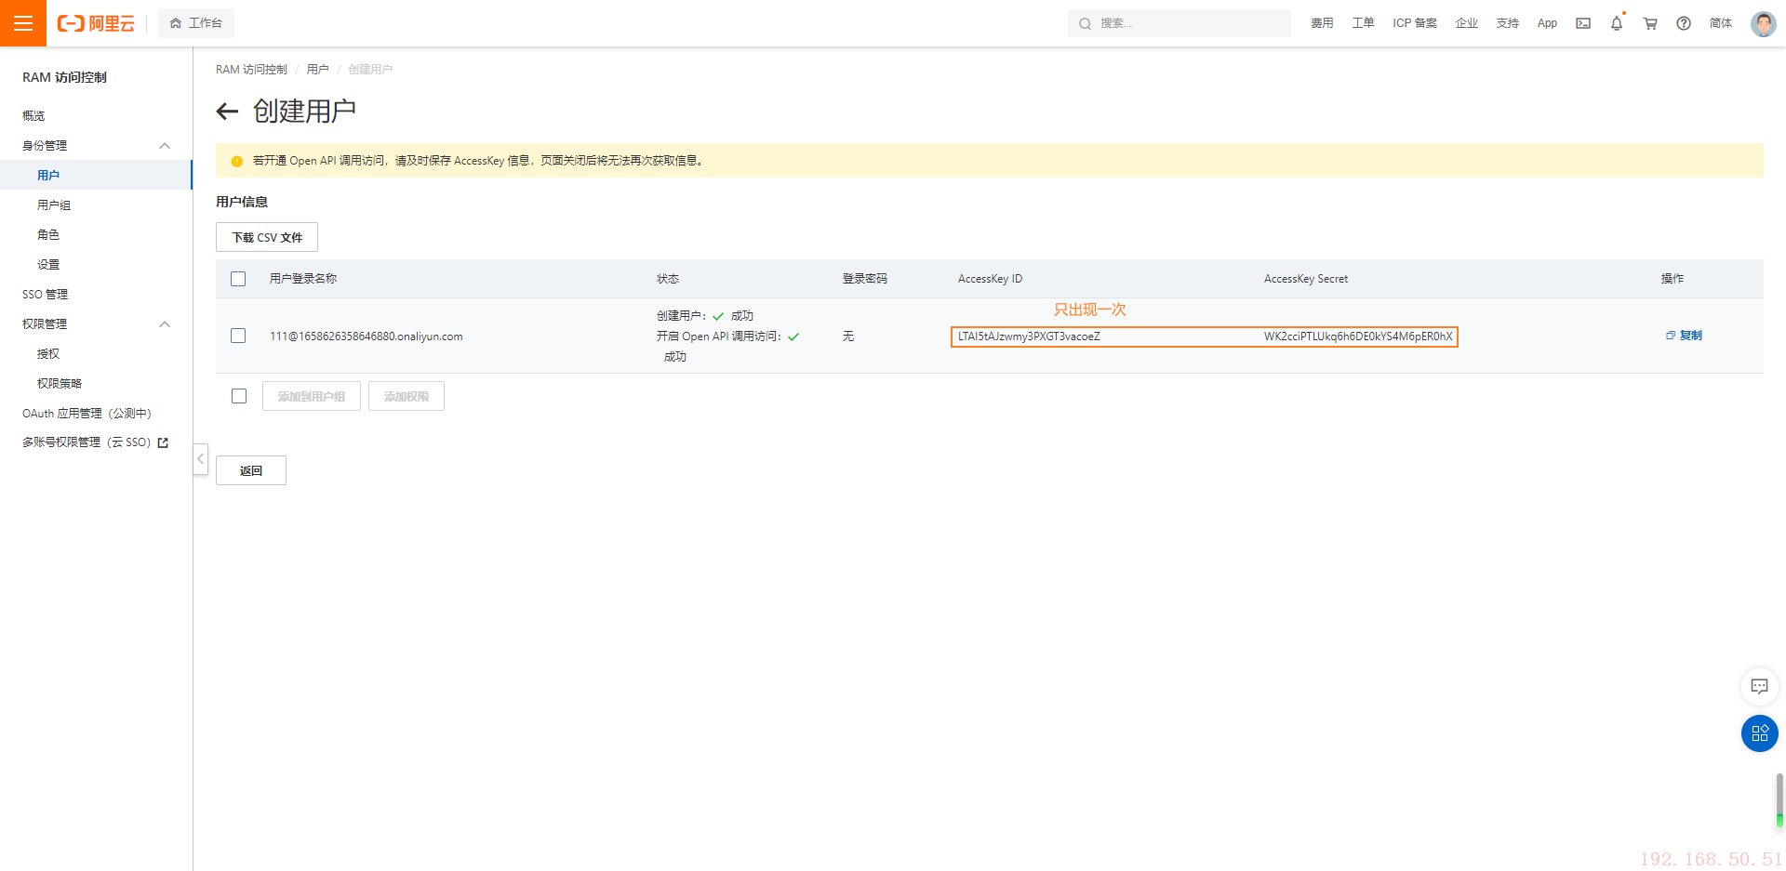
Task: Click the RAM 访问控制 breadcrumb
Action: (251, 70)
